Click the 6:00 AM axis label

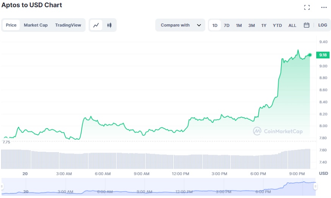103,174
